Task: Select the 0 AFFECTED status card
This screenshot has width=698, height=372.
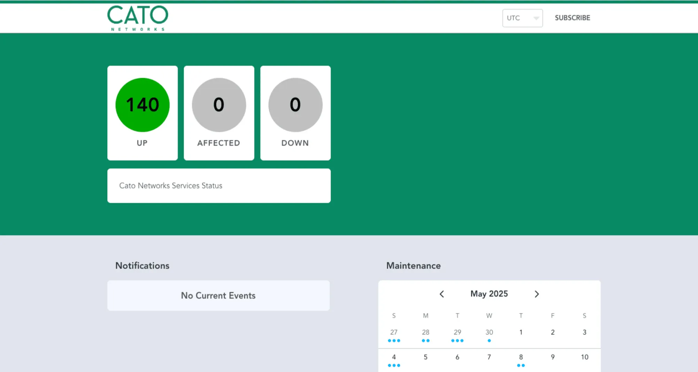Action: pos(219,113)
